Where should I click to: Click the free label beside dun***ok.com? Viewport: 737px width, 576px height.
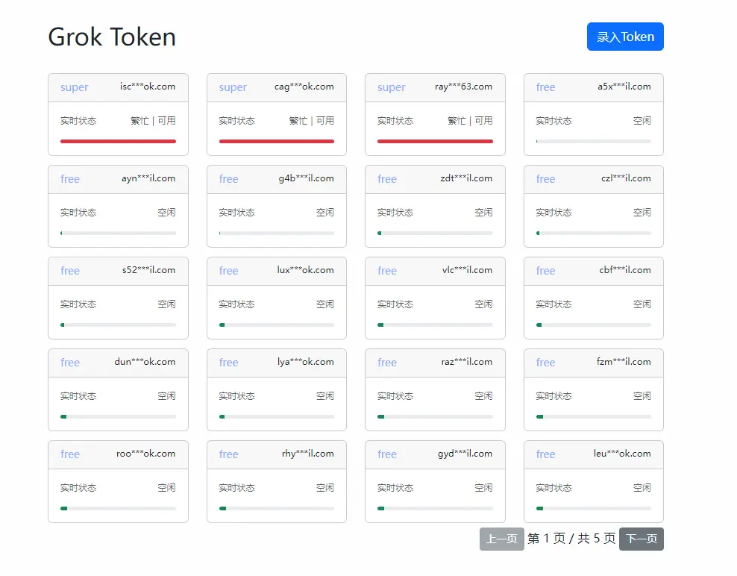pos(70,362)
